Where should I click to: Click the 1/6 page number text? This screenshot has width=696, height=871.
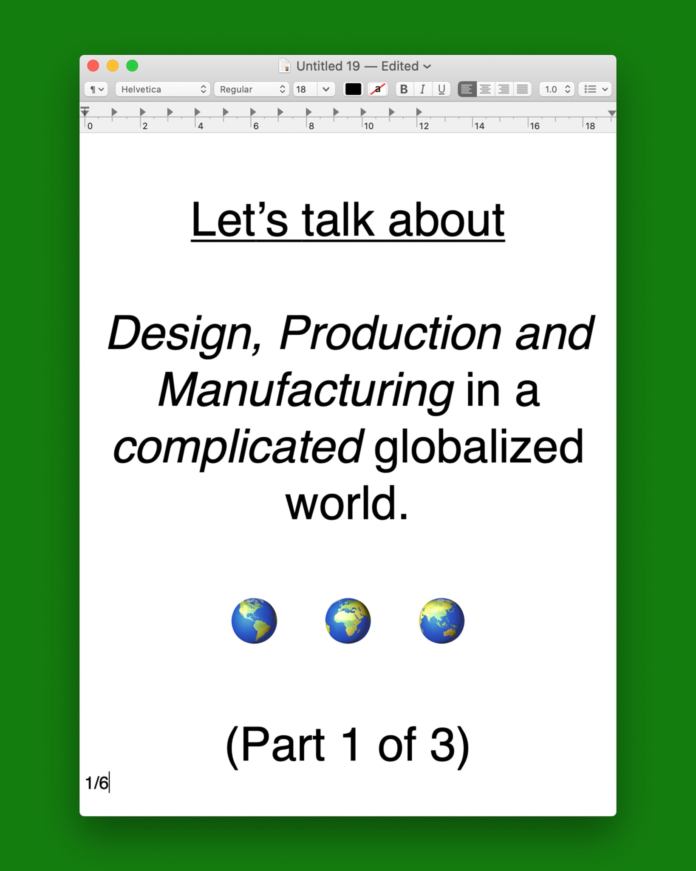(x=97, y=783)
